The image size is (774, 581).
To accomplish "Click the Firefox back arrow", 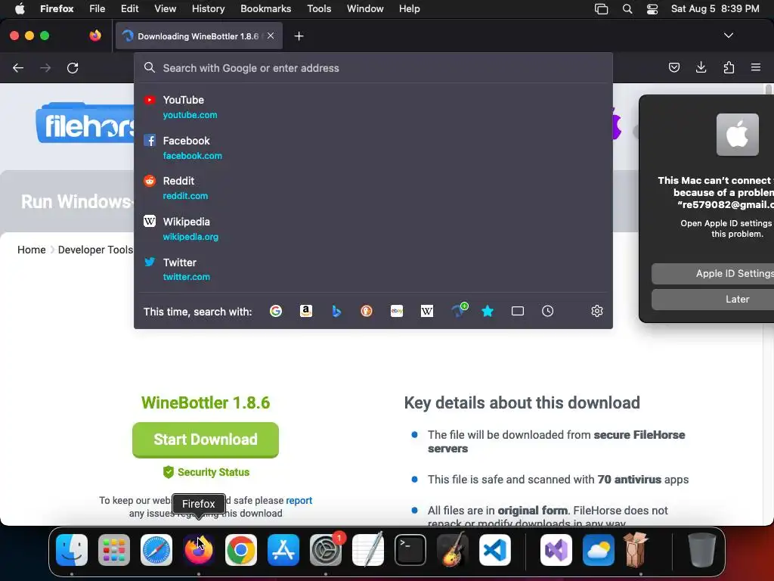I will pyautogui.click(x=18, y=67).
